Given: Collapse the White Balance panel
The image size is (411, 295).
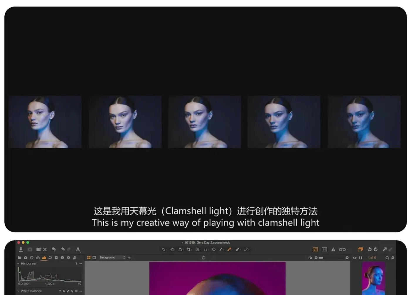Looking at the screenshot, I should click(x=18, y=291).
